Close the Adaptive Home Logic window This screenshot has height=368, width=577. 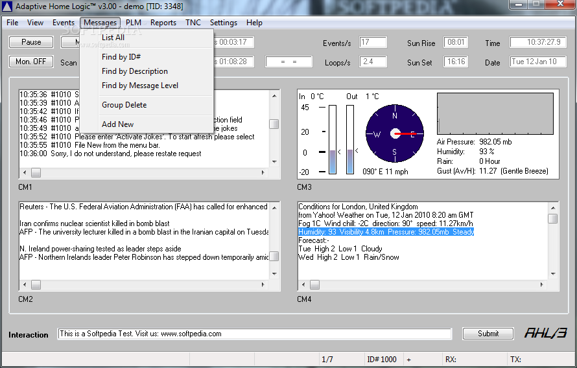(x=560, y=5)
